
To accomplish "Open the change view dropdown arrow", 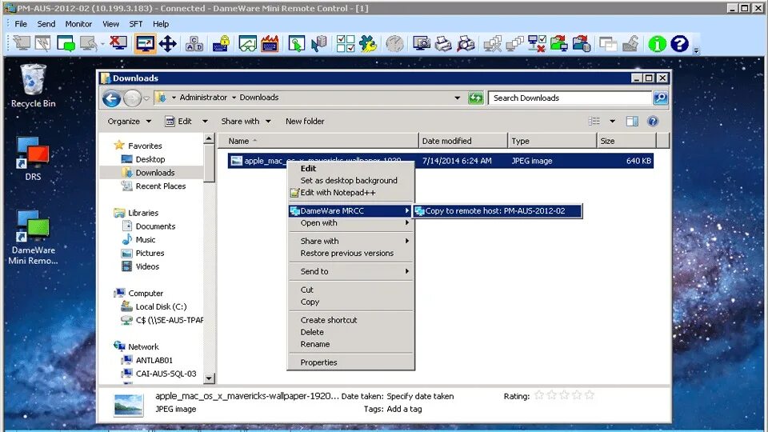I will click(x=612, y=122).
